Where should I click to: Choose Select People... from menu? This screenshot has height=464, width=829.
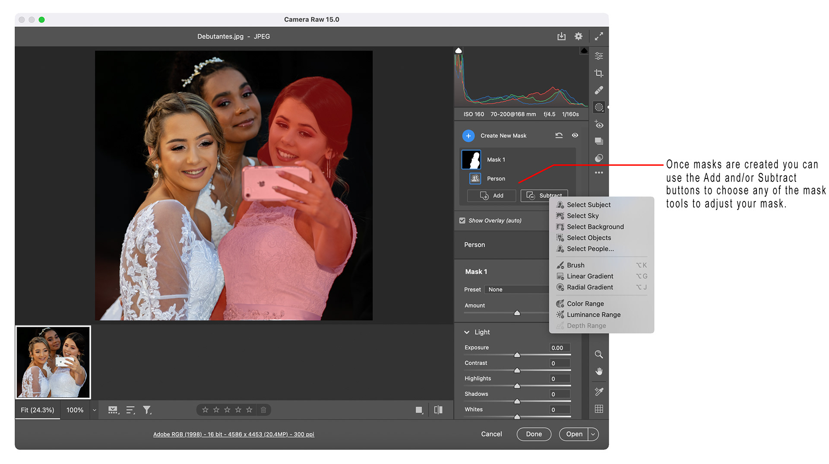[x=590, y=249]
